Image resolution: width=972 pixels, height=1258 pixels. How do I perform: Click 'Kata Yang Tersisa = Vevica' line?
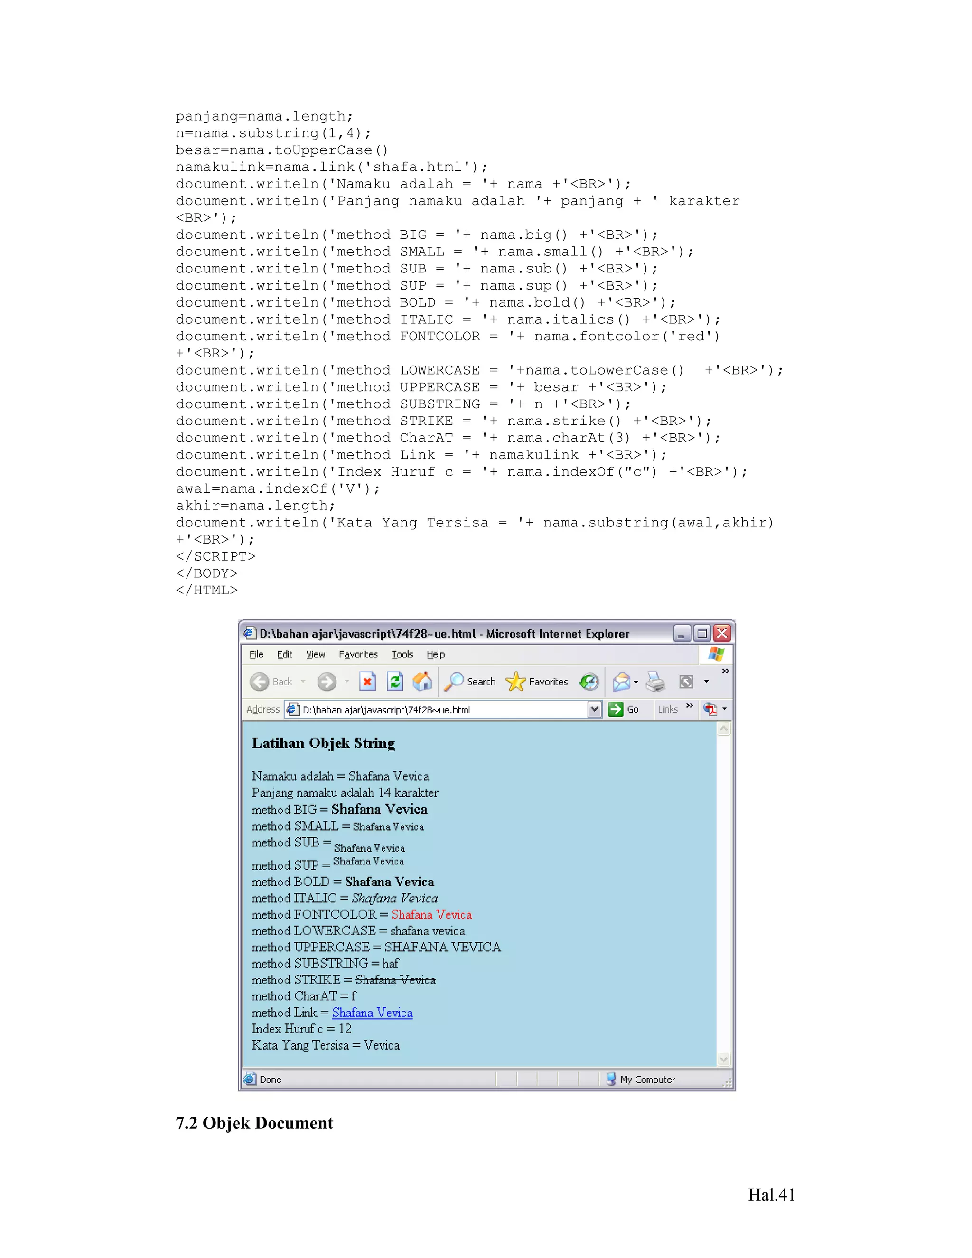click(325, 1045)
